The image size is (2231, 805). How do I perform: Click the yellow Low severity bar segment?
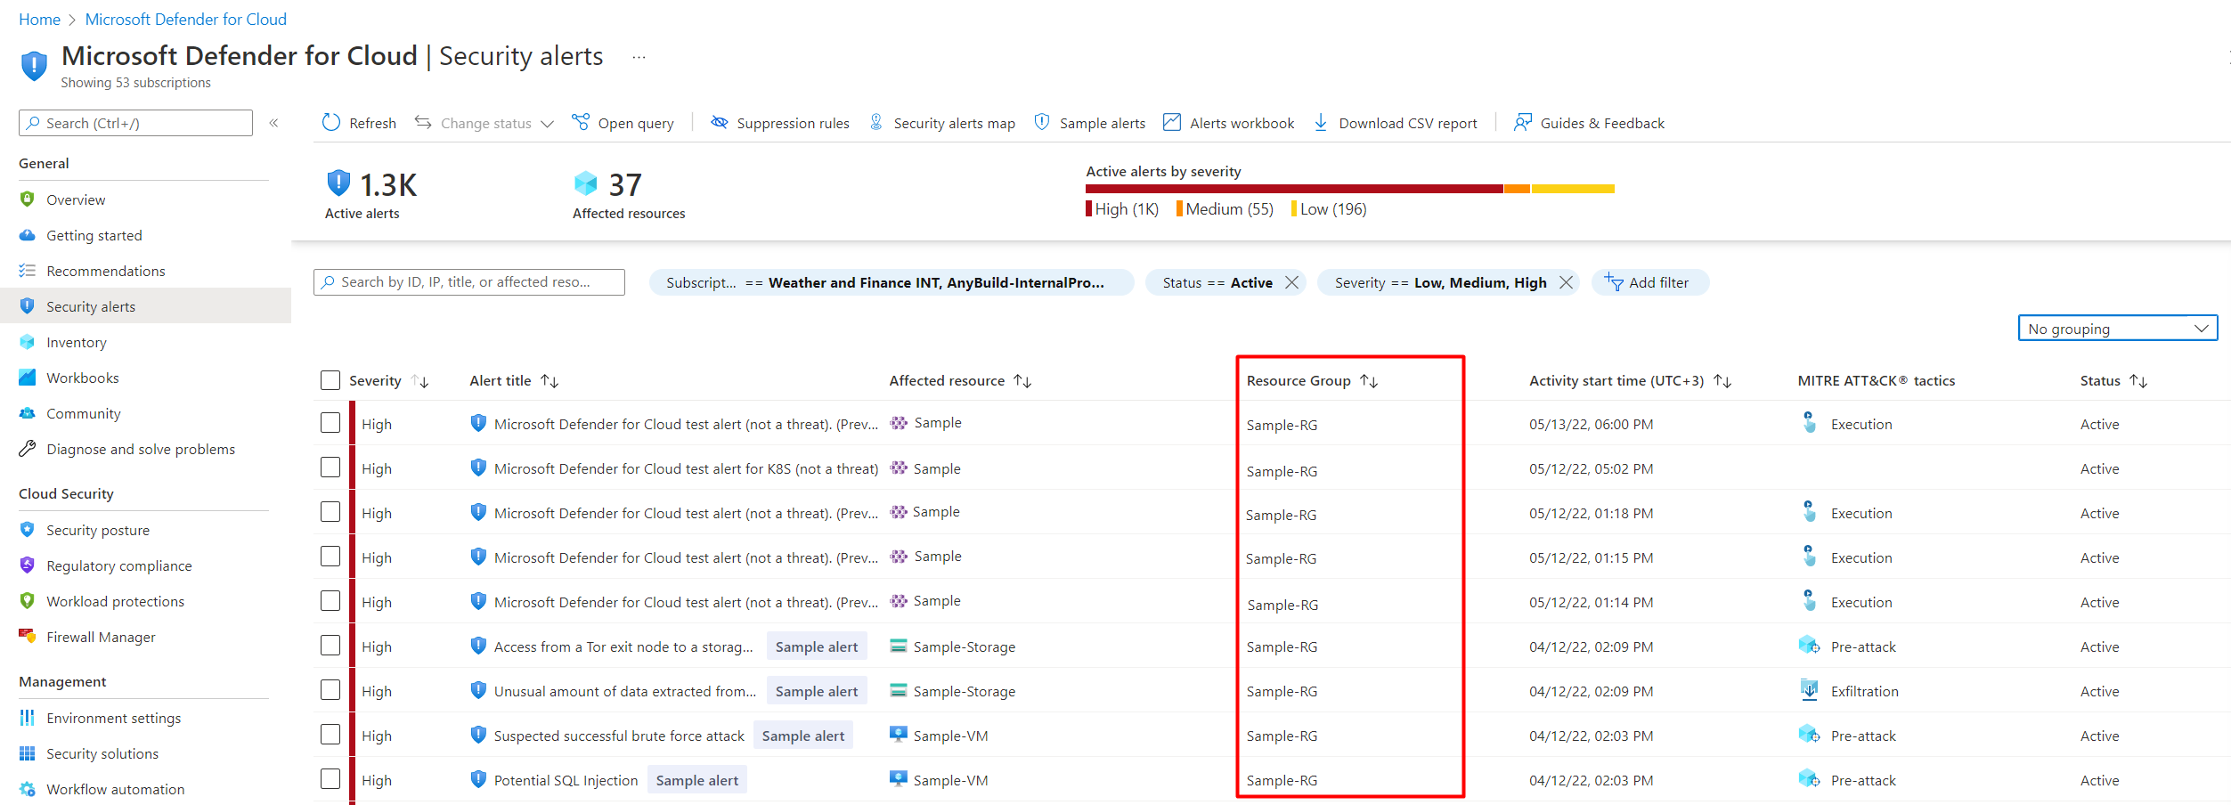coord(1573,189)
